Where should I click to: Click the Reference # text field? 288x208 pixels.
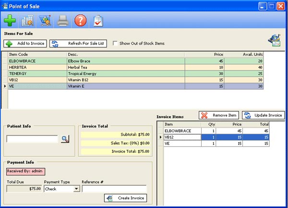114,189
